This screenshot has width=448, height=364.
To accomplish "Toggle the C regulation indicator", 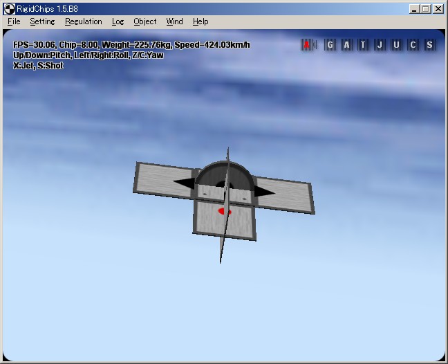I will tap(413, 45).
